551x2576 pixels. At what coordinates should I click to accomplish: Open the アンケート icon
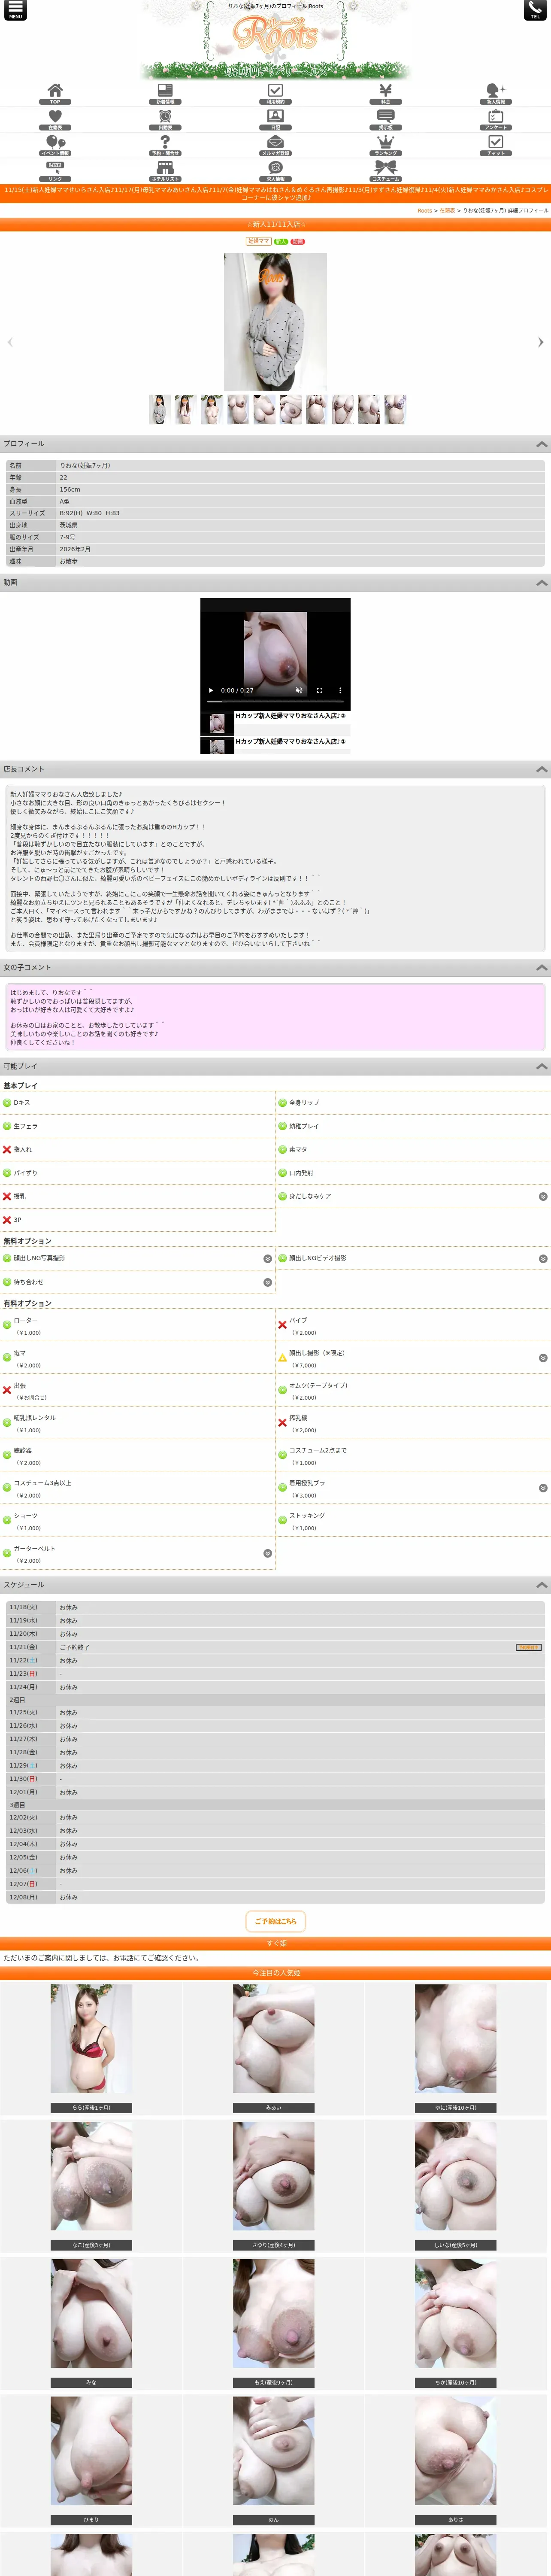tap(496, 120)
